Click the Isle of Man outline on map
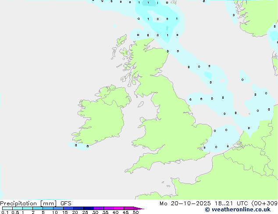 coord(141,104)
